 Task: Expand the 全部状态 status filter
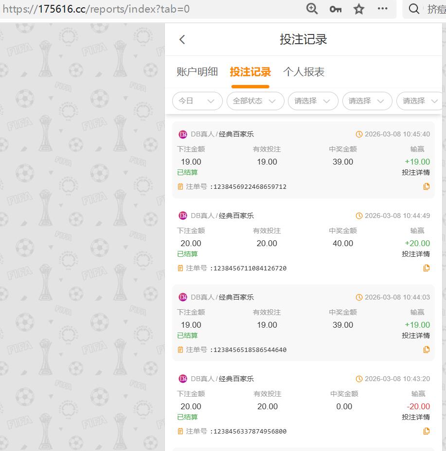255,101
